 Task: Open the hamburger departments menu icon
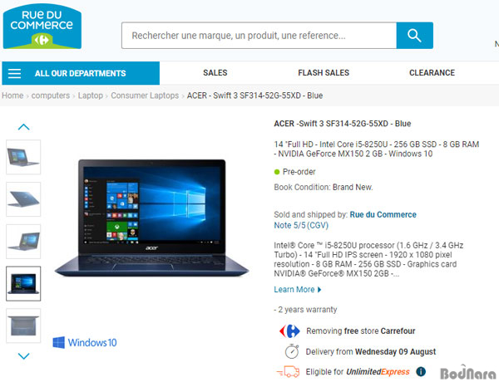(x=15, y=73)
